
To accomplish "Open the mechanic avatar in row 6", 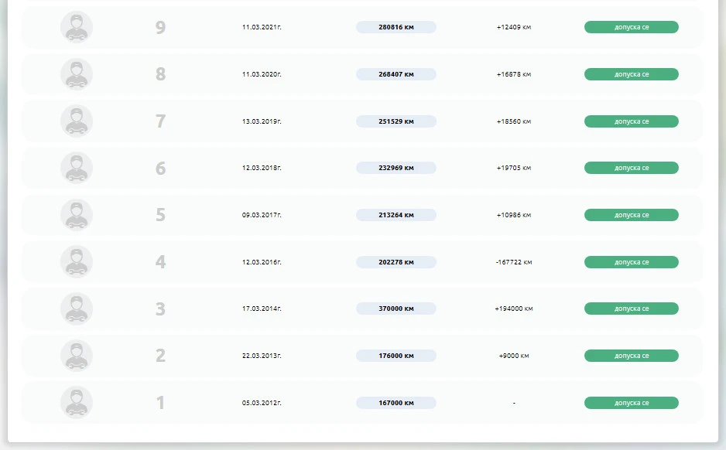I will (77, 168).
